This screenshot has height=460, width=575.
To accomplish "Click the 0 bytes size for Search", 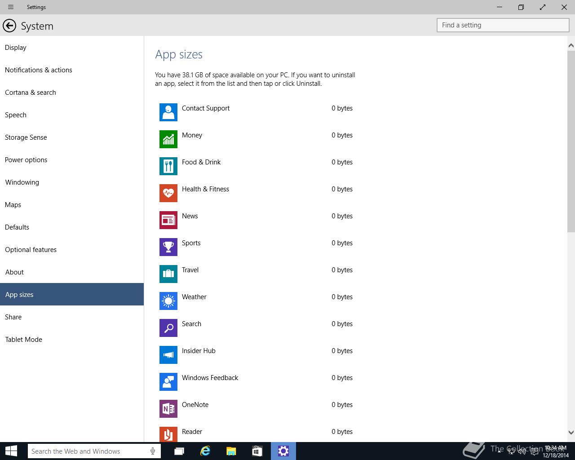I will pyautogui.click(x=342, y=324).
